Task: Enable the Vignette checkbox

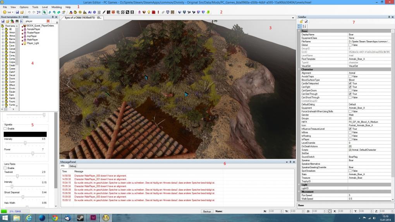Action: pos(5,129)
